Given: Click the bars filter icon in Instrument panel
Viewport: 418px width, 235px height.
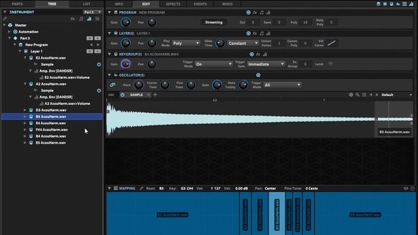Looking at the screenshot, I should pyautogui.click(x=89, y=19).
